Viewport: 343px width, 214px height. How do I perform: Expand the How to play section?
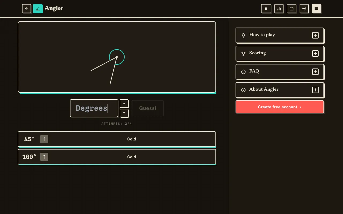click(280, 35)
